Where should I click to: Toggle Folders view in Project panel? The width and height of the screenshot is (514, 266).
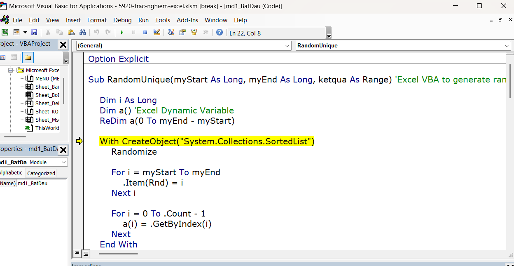click(x=28, y=57)
